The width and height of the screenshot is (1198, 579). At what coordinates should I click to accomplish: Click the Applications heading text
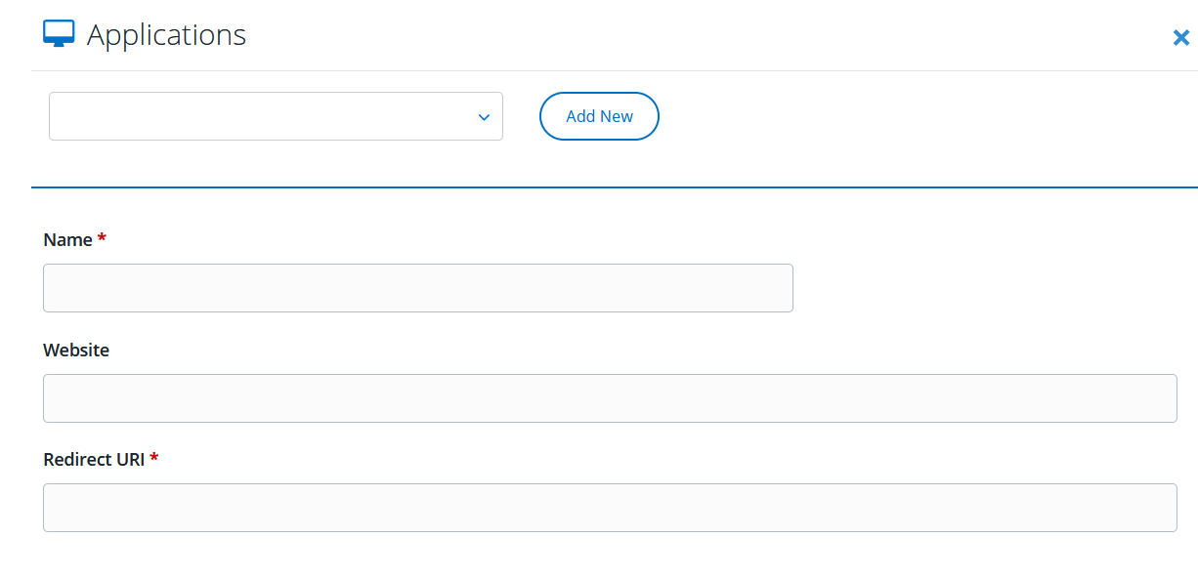(167, 35)
